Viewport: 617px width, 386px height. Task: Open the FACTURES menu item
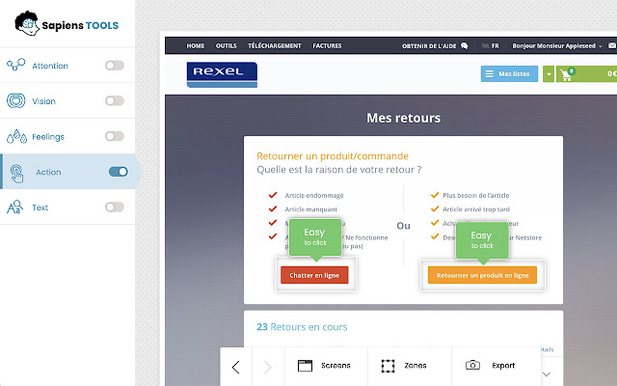(x=327, y=45)
